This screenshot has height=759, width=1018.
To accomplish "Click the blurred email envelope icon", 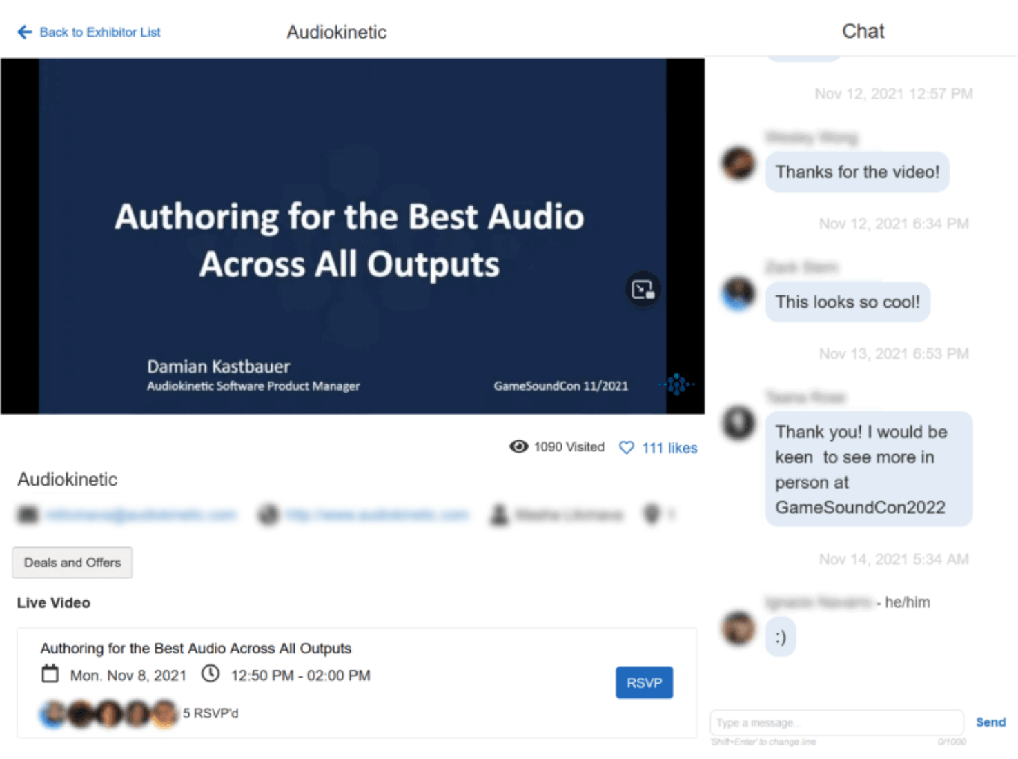I will pyautogui.click(x=28, y=515).
